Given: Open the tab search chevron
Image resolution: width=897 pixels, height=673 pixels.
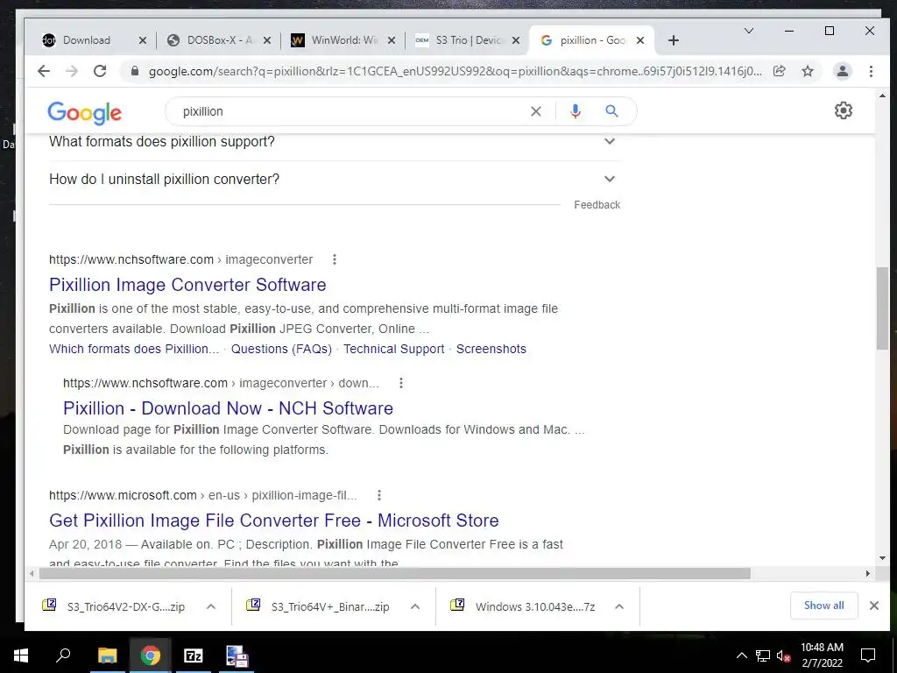Looking at the screenshot, I should pyautogui.click(x=748, y=31).
